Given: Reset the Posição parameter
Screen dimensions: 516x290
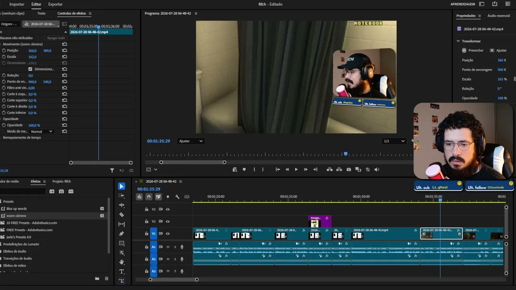Looking at the screenshot, I should (x=64, y=50).
